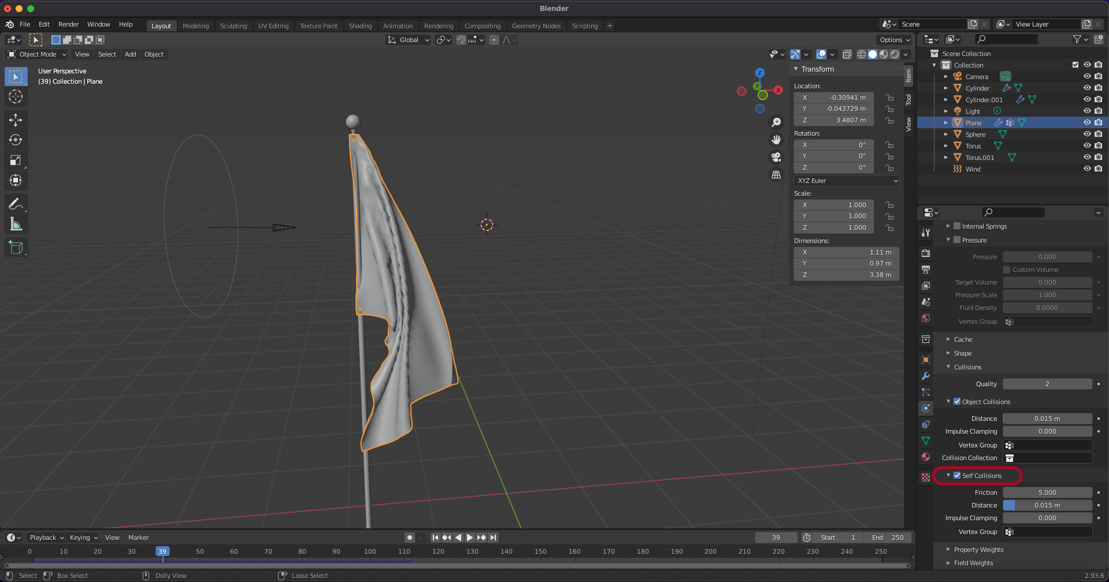Switch to the Geometry Nodes workspace tab
The width and height of the screenshot is (1109, 582).
point(536,26)
